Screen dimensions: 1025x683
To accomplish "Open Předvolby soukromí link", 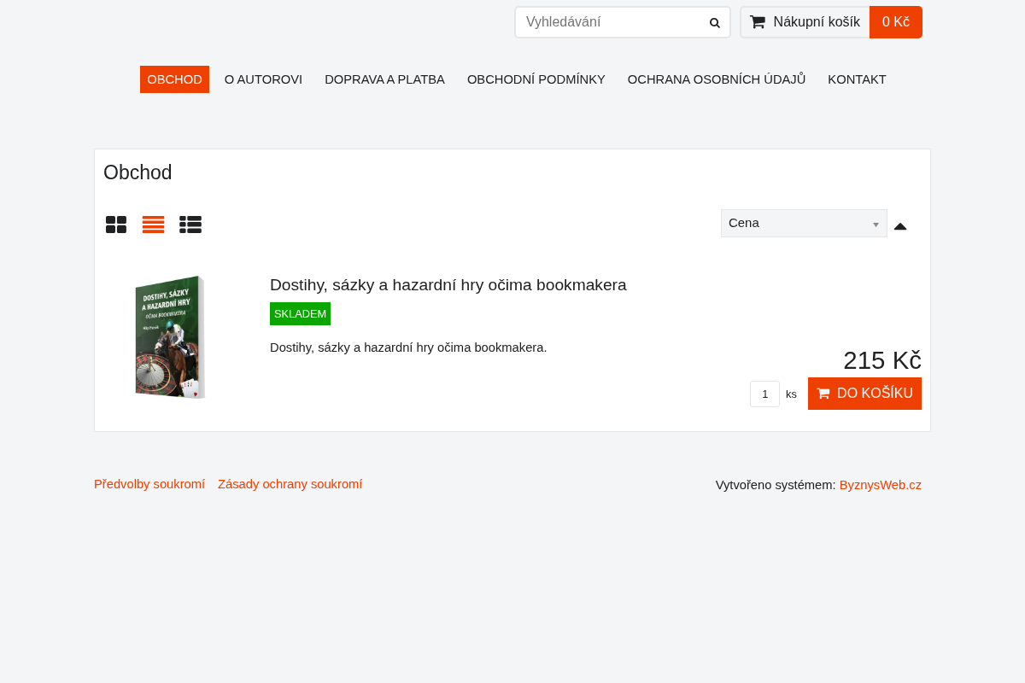I will click(149, 484).
